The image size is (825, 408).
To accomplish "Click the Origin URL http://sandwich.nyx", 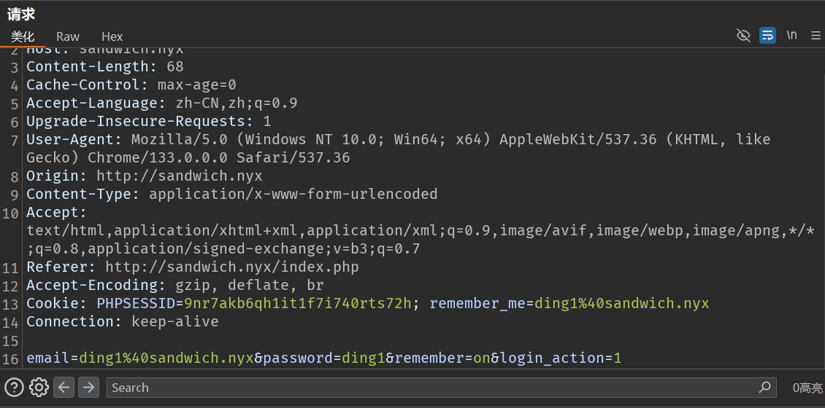I will pyautogui.click(x=179, y=176).
